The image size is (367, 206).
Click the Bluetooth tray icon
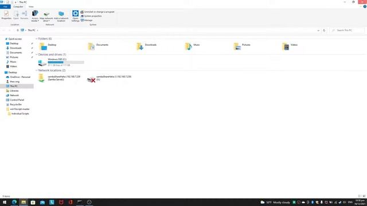313,202
